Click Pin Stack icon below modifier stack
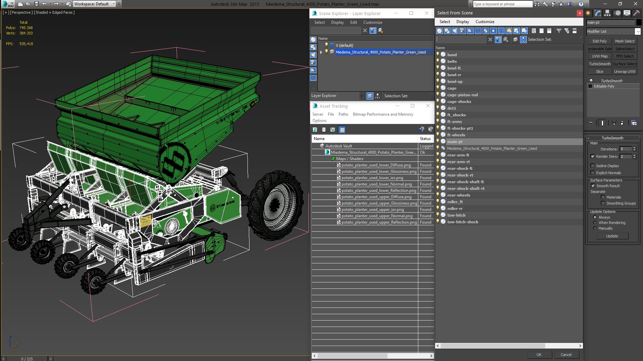This screenshot has width=643, height=361. pos(591,123)
